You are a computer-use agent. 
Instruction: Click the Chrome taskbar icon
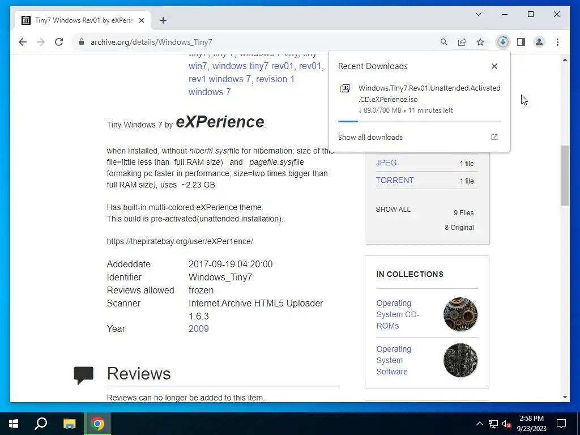point(97,424)
